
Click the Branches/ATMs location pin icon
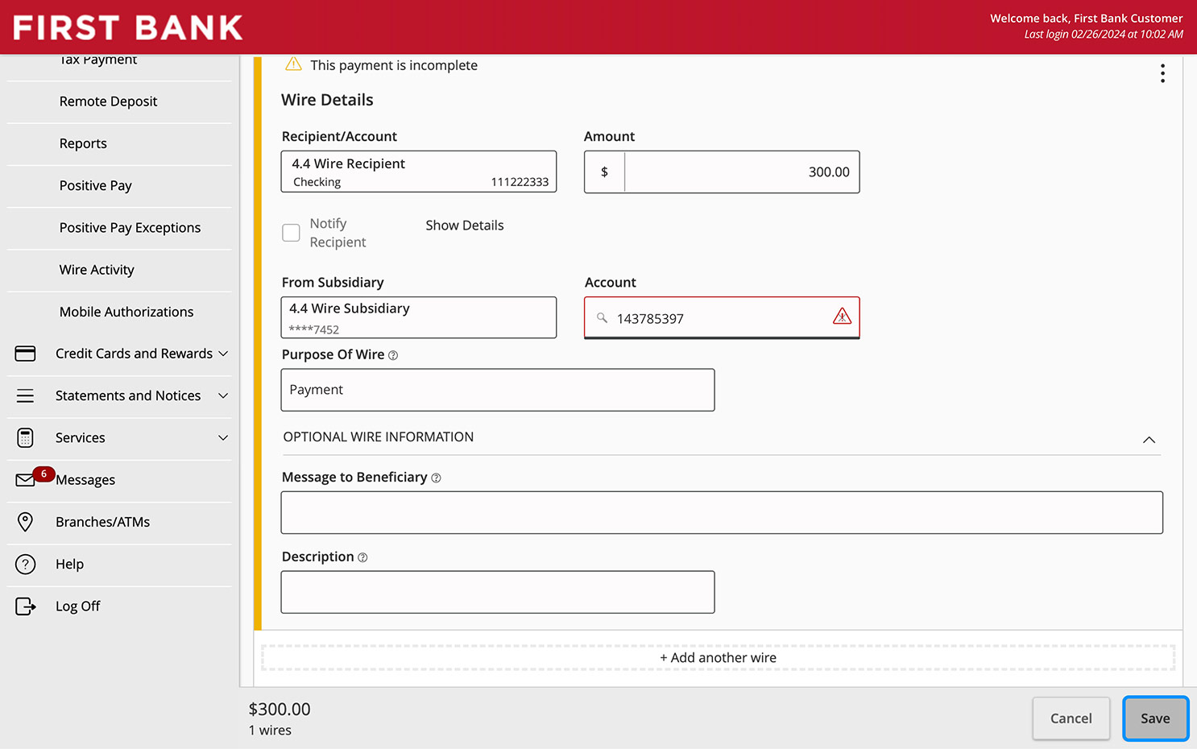[x=26, y=522]
